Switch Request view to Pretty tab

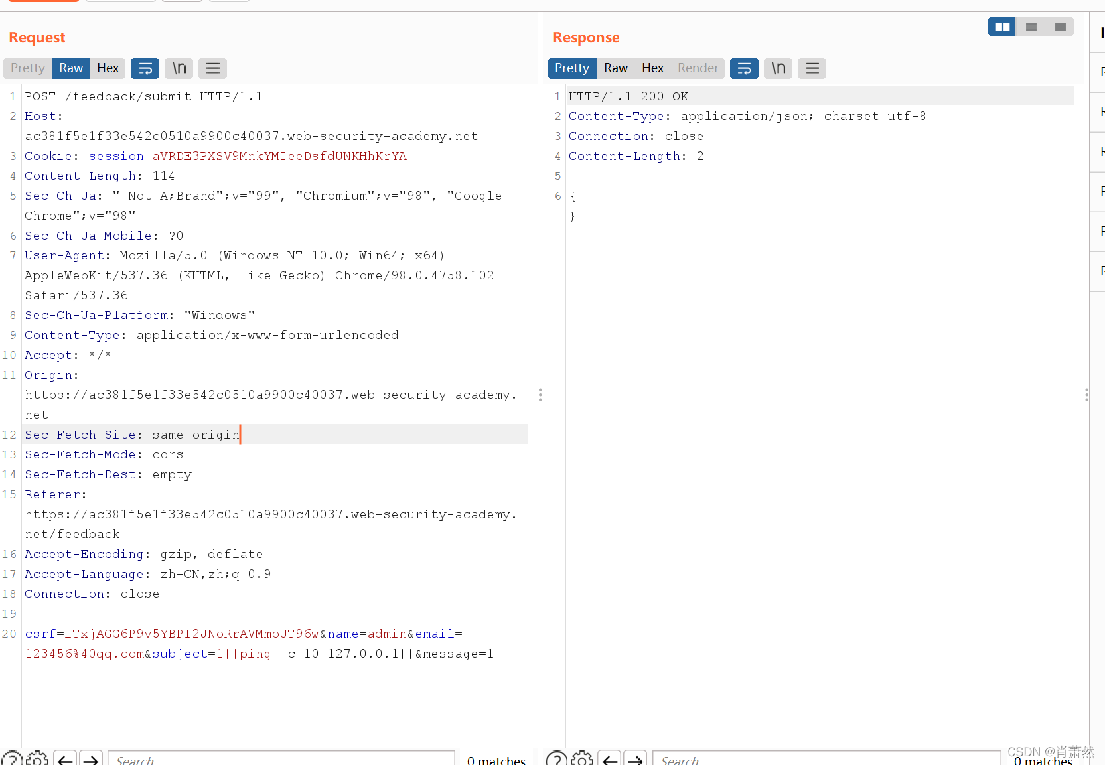(28, 68)
